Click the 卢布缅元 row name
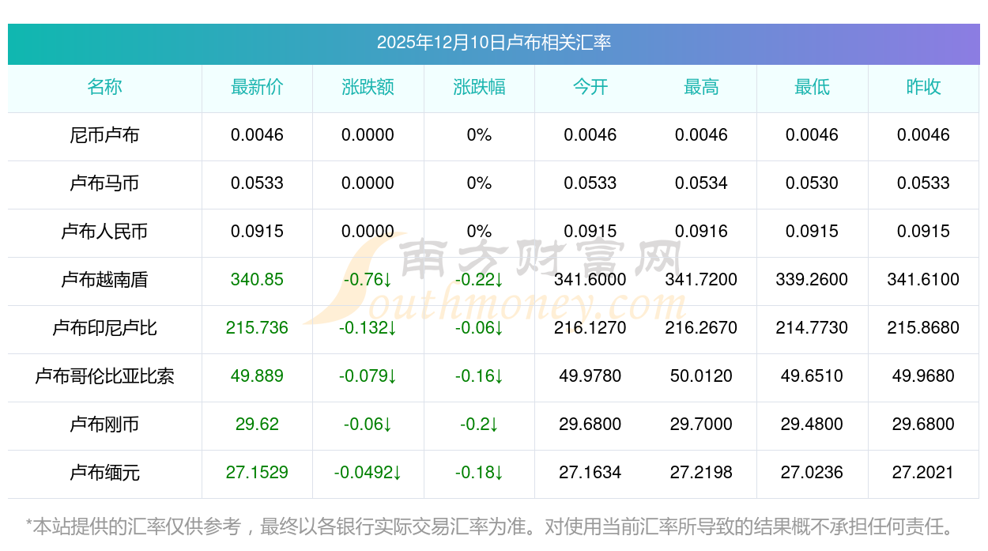Screen dimensions: 988x551 pos(104,473)
